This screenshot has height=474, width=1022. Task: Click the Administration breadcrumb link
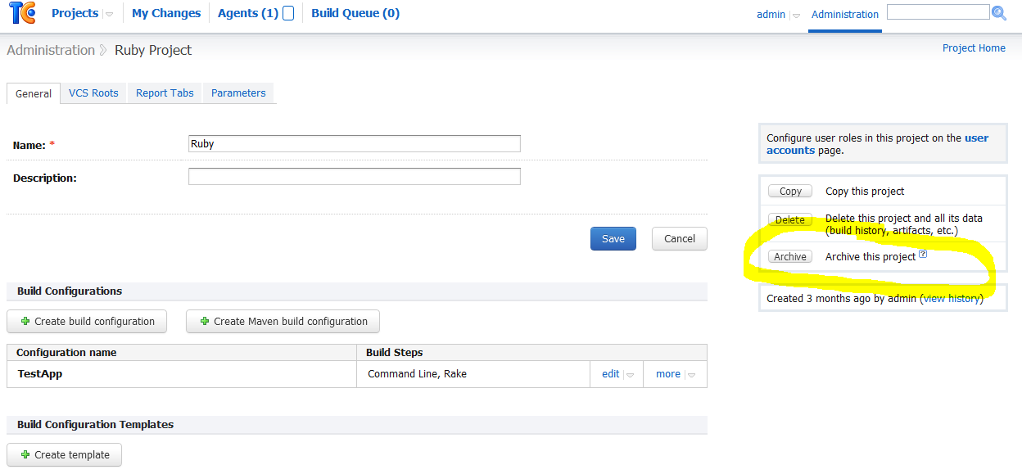click(51, 50)
